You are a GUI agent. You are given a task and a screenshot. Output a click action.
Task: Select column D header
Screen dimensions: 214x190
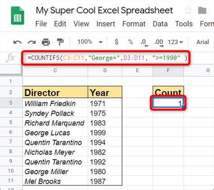point(105,70)
